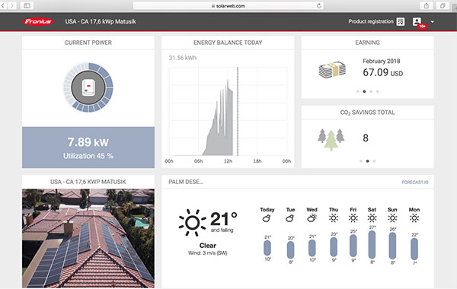457x289 pixels.
Task: Click the solarweb.com address bar
Action: (228, 6)
